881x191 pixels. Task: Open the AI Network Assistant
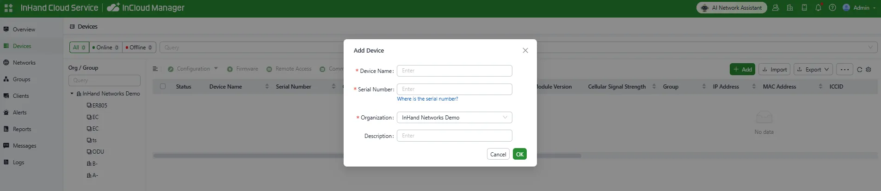coord(732,8)
